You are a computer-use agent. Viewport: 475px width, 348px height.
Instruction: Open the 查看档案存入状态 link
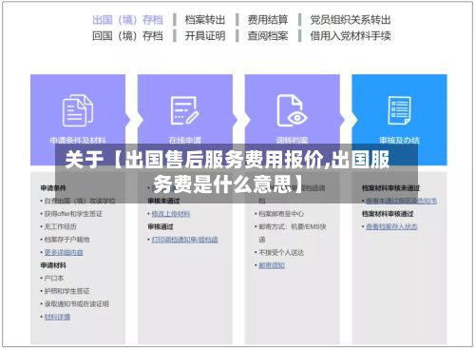pos(391,226)
